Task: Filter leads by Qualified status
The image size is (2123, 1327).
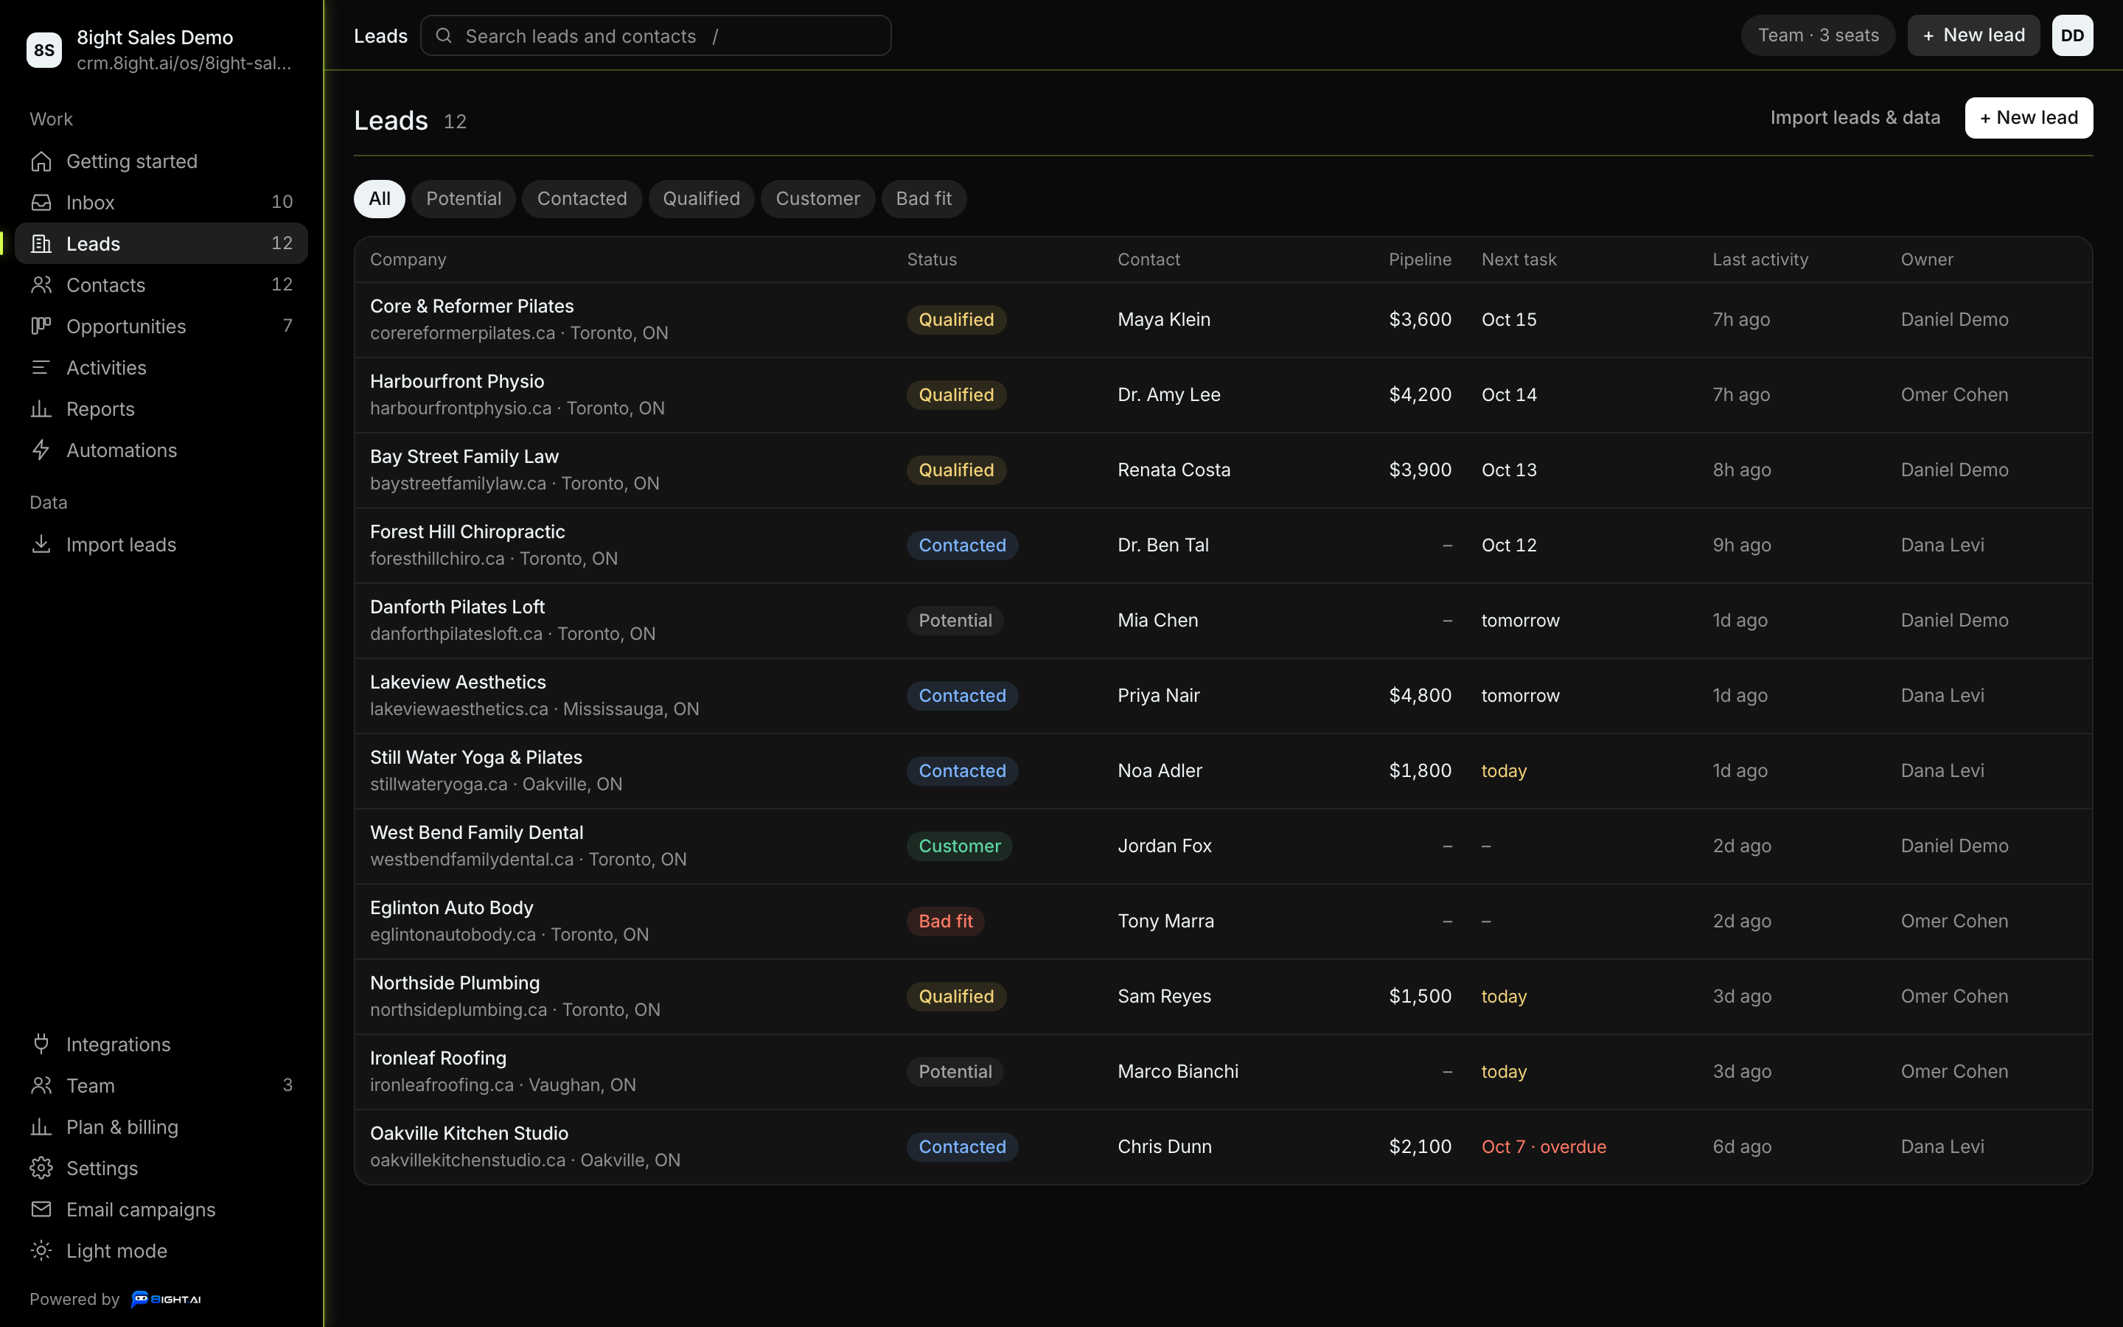Action: [701, 199]
